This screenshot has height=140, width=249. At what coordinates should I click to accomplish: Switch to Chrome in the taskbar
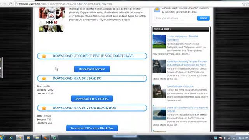20,138
